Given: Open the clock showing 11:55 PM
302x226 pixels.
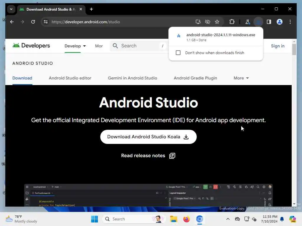Looking at the screenshot, I should click(269, 219).
